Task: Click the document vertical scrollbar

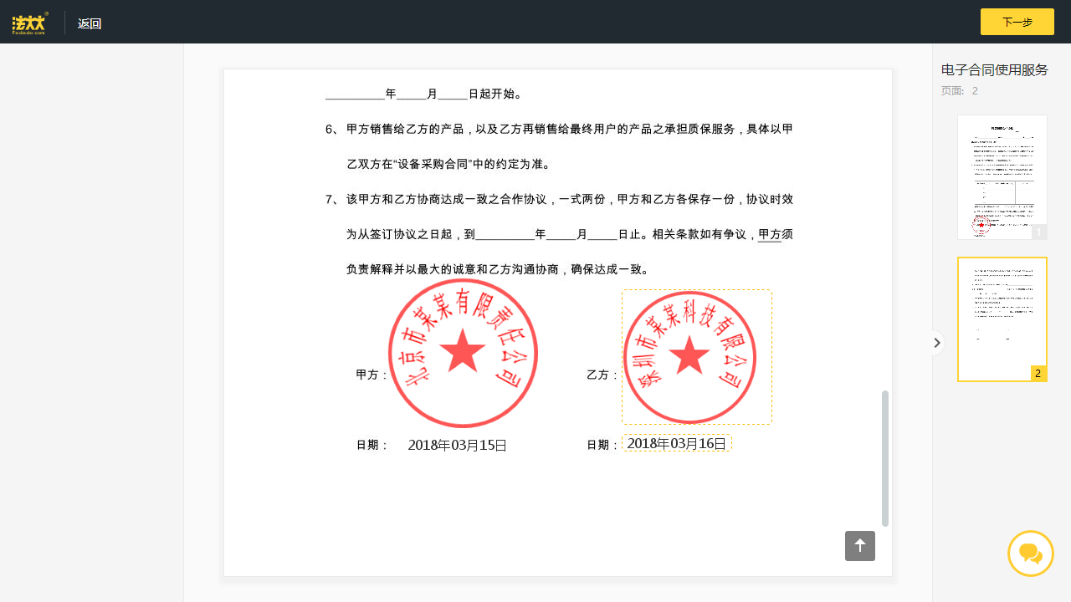Action: (x=885, y=458)
